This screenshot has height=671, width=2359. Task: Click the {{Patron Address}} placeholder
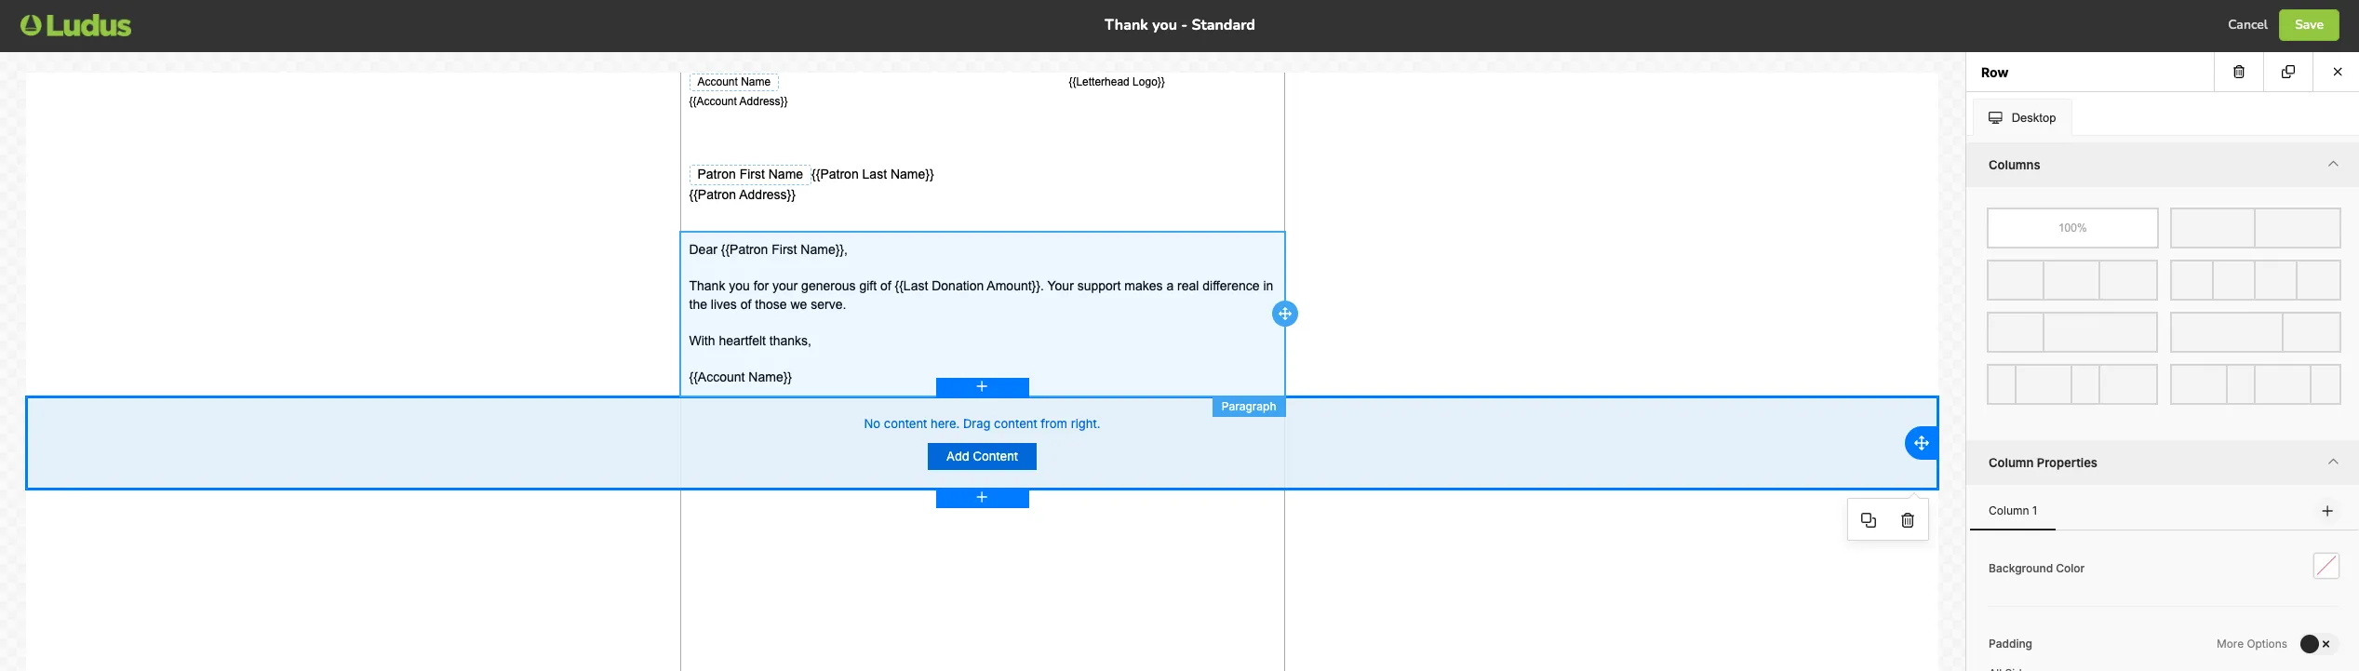tap(742, 195)
